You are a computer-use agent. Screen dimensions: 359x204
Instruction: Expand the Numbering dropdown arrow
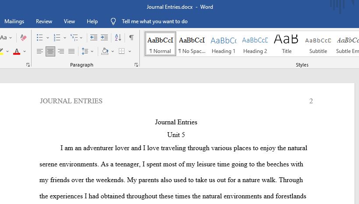(x=65, y=38)
